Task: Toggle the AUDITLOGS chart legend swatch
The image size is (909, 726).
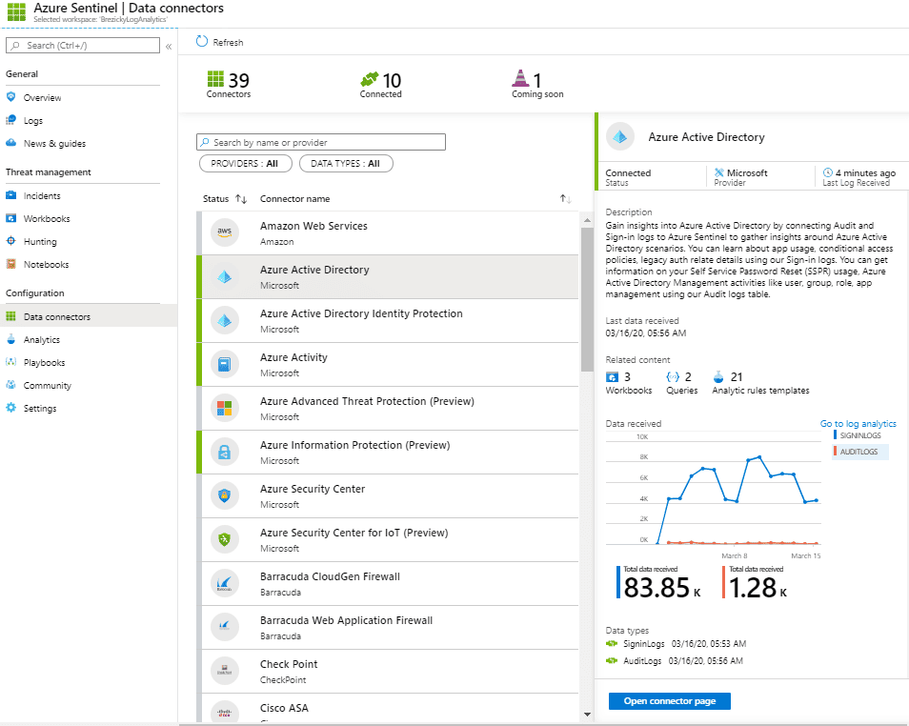Action: pyautogui.click(x=835, y=452)
